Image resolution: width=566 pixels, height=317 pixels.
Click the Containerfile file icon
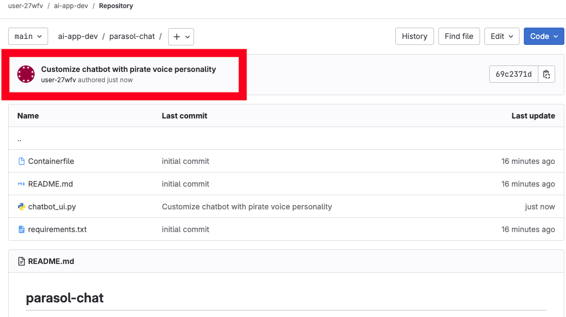point(22,161)
